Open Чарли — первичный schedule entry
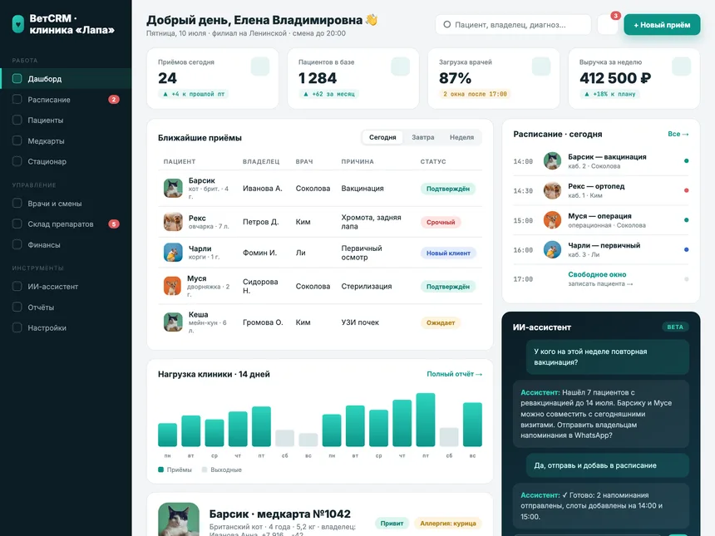This screenshot has height=536, width=715. [x=600, y=250]
